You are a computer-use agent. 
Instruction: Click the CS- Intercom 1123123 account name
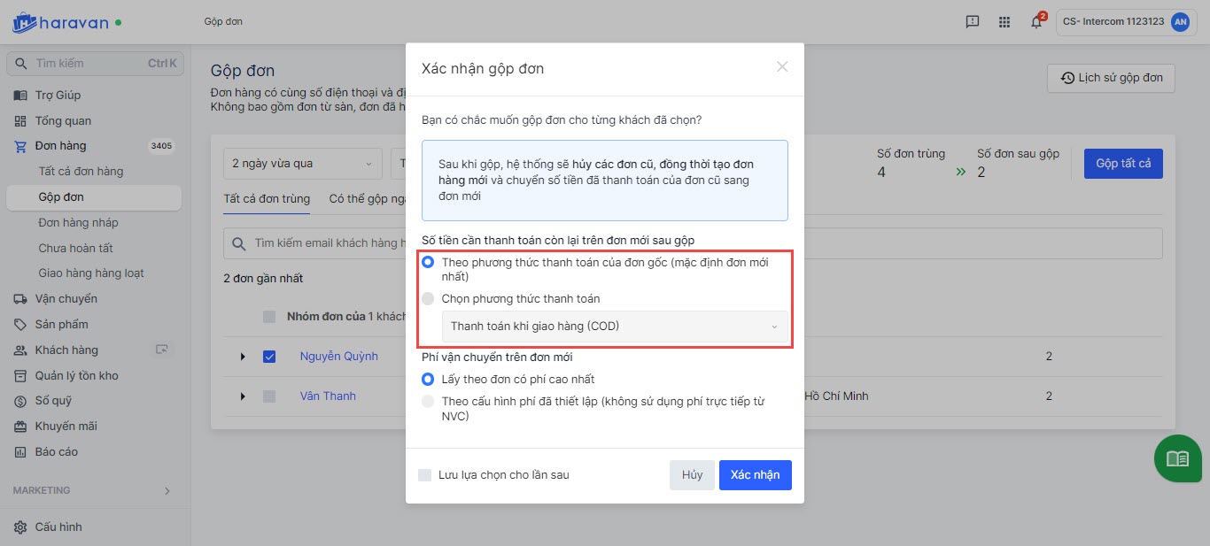tap(1113, 22)
